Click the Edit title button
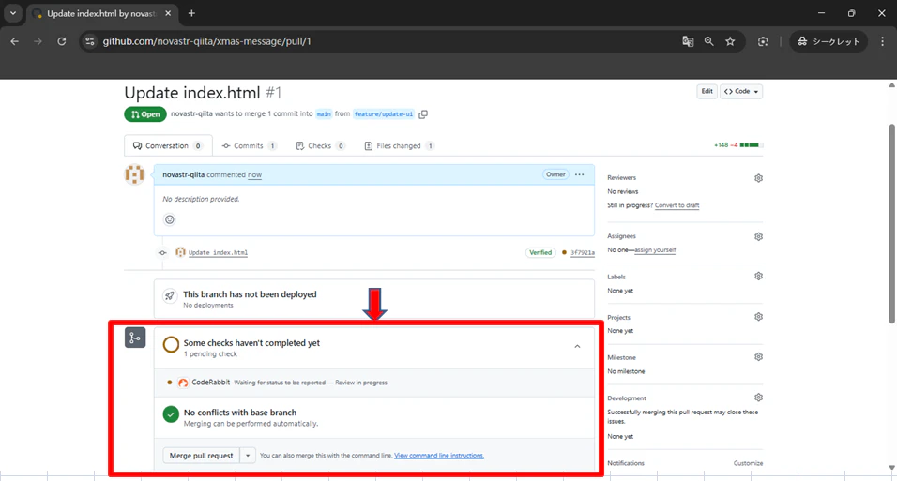Viewport: 897px width, 481px height. (707, 92)
